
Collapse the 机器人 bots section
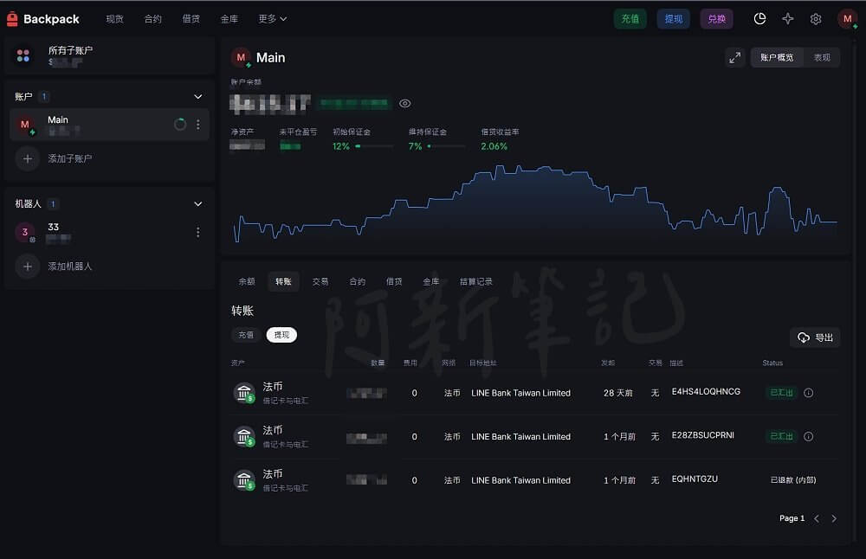pos(197,204)
